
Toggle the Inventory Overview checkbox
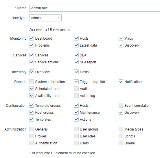tap(32, 72)
